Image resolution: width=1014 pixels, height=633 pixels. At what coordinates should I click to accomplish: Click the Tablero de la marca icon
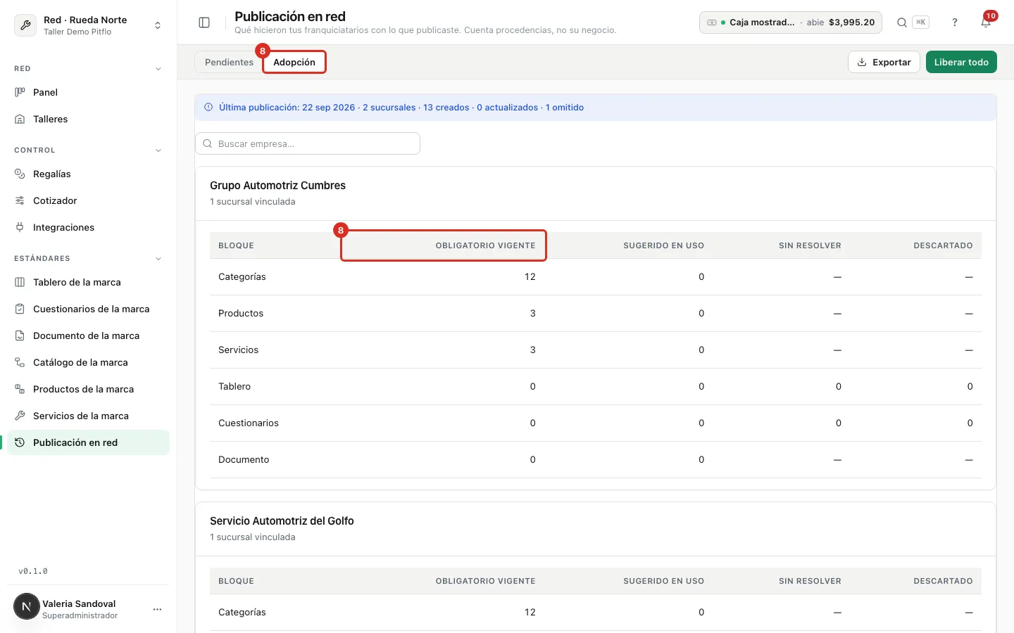(x=20, y=282)
